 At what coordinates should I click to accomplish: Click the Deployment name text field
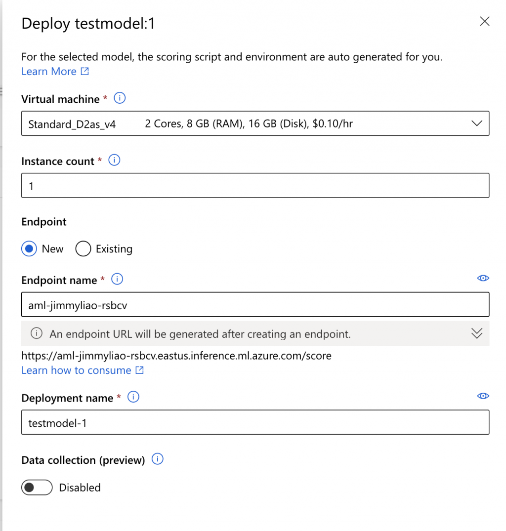[x=255, y=423]
